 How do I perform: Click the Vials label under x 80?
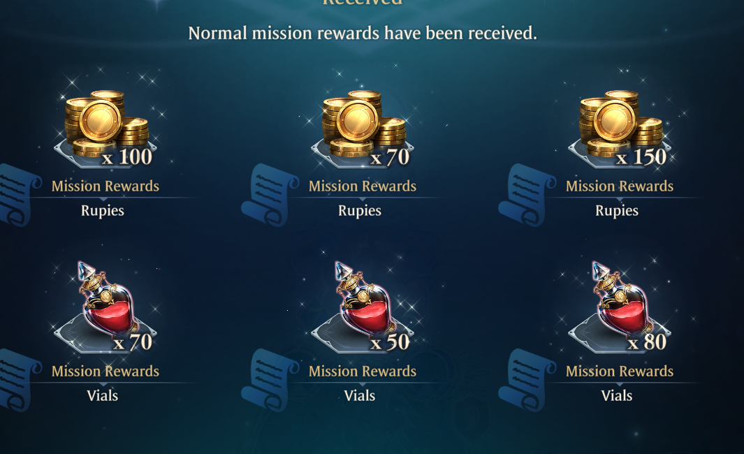pos(617,395)
